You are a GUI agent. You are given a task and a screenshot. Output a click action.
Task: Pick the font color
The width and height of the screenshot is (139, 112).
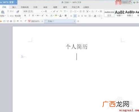tap(60, 15)
